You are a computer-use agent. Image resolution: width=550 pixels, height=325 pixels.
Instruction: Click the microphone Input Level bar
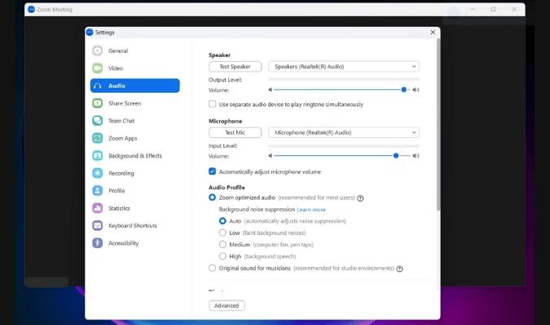pos(344,145)
